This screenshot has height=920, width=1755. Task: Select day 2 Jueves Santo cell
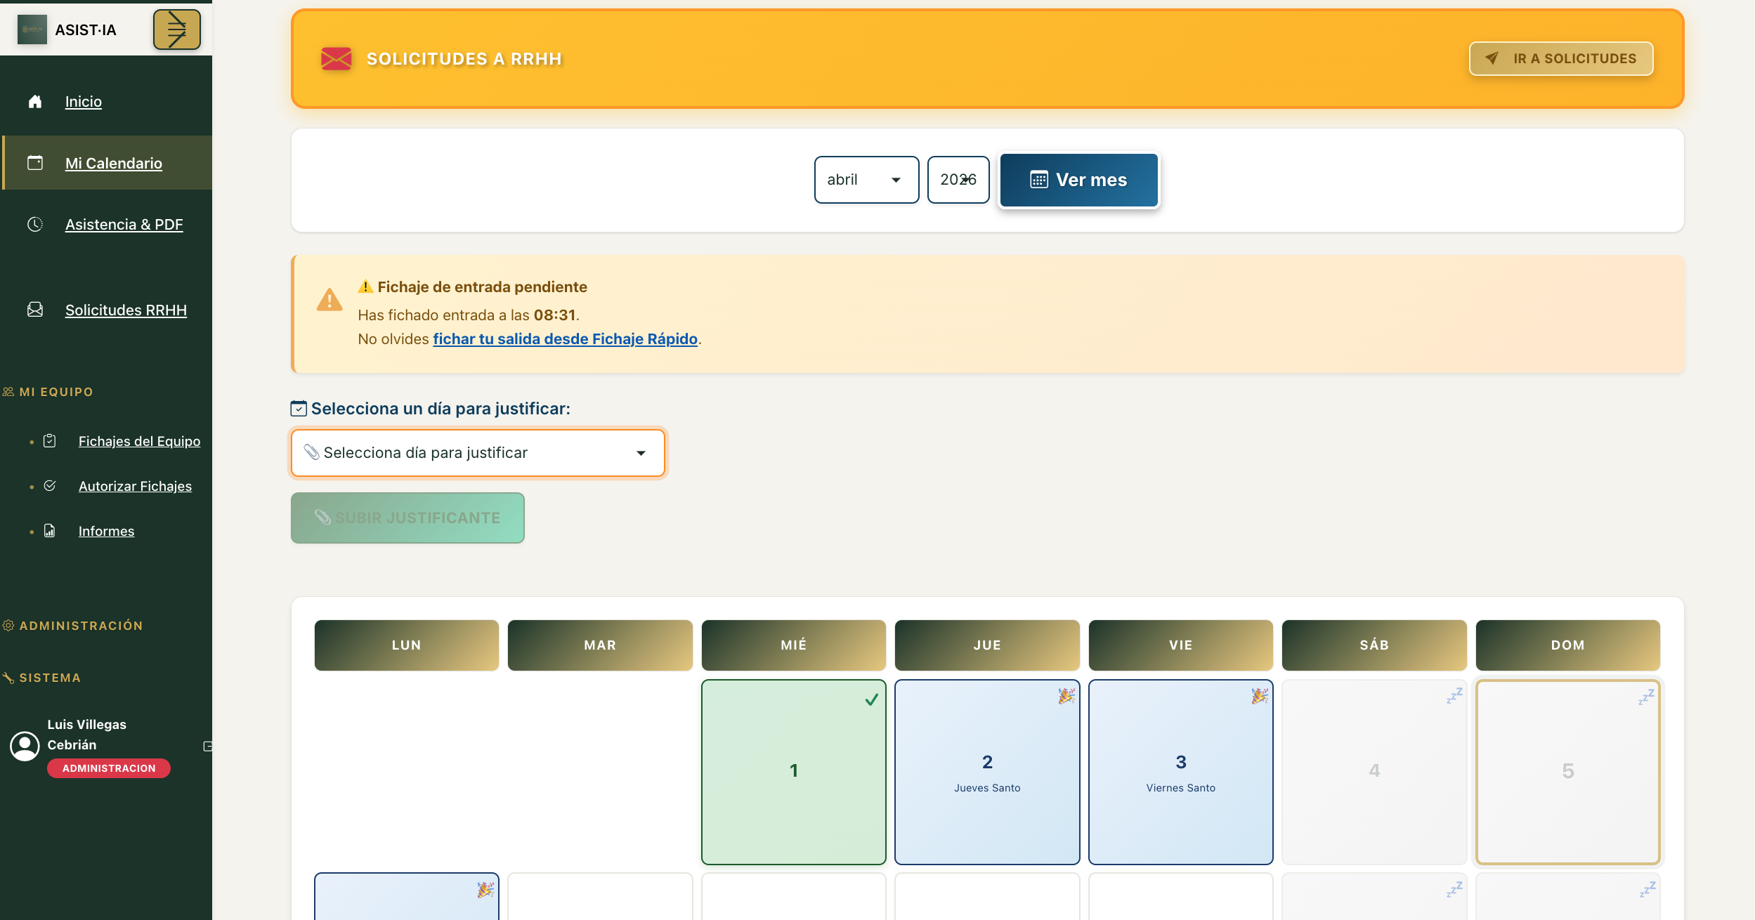[986, 771]
